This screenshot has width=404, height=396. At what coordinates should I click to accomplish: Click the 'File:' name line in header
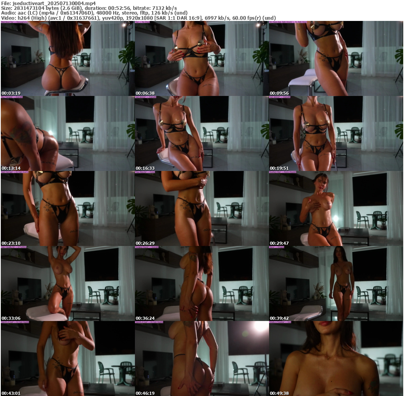click(x=49, y=3)
